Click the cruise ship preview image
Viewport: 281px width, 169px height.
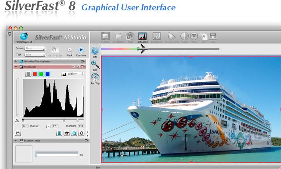pyautogui.click(x=191, y=109)
